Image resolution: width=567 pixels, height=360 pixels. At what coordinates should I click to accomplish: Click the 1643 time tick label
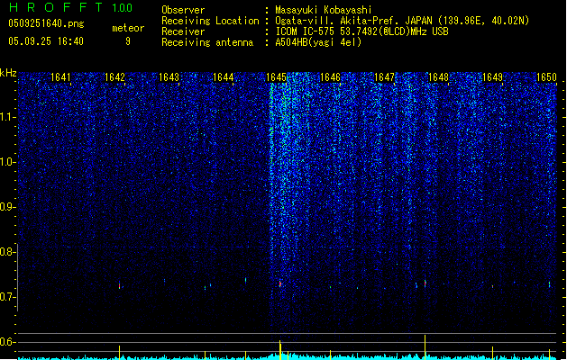coord(169,77)
